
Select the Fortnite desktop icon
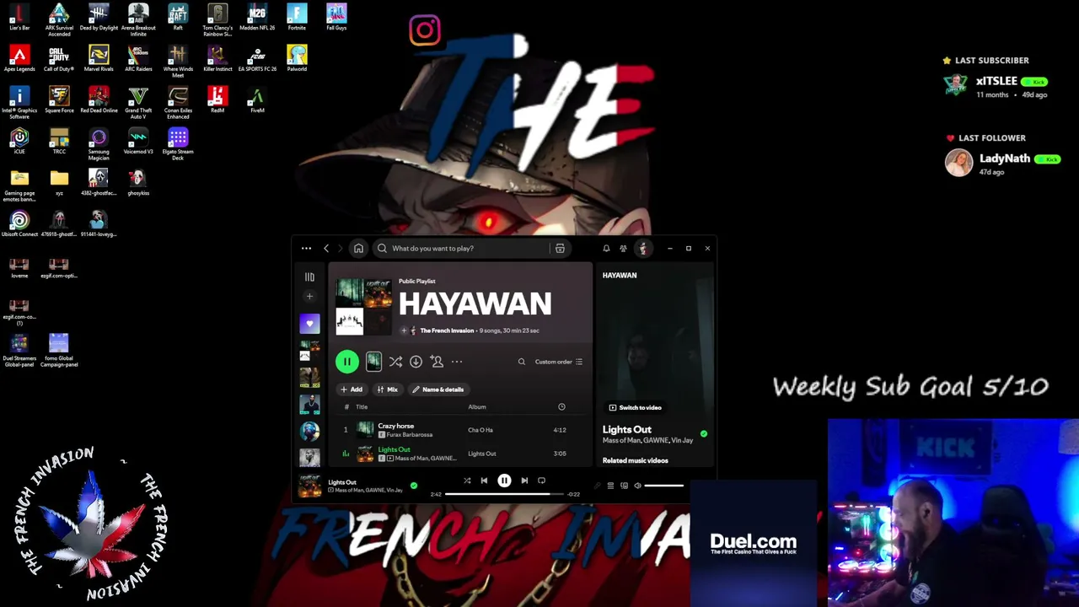pos(297,17)
